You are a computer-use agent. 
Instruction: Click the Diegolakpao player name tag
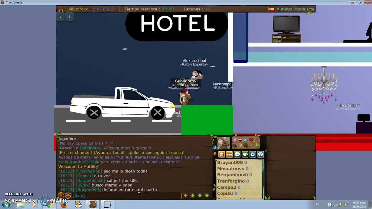click(x=349, y=105)
